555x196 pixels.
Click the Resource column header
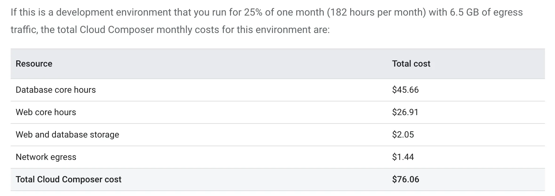(34, 64)
